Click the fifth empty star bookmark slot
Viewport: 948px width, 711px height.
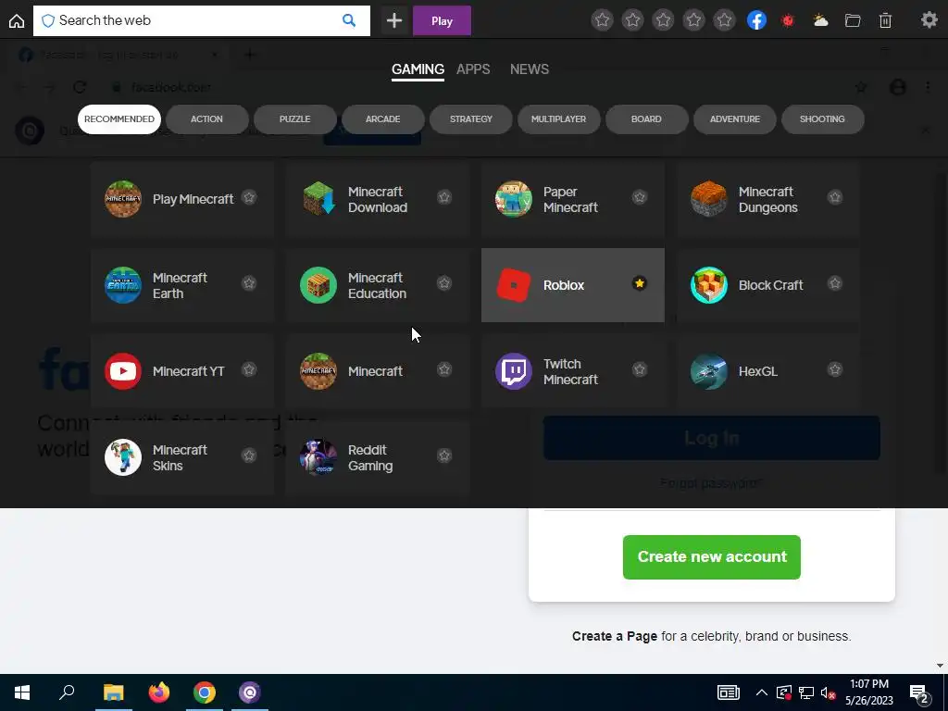pyautogui.click(x=724, y=20)
